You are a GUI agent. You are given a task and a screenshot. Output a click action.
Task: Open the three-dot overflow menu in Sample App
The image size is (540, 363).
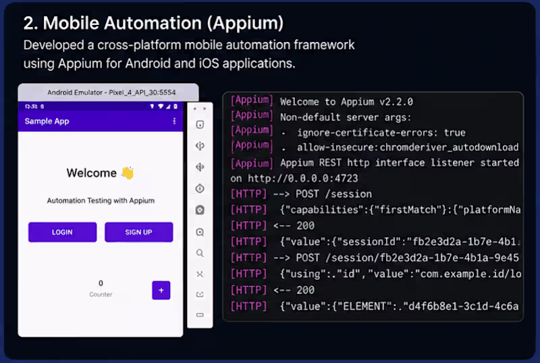pos(174,121)
